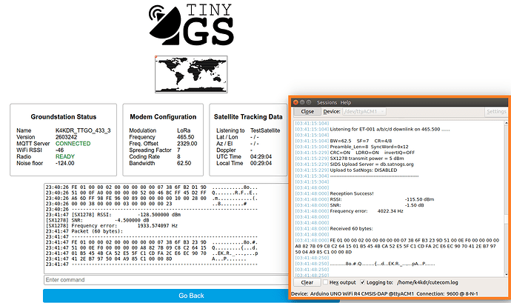Select the /home/k4kdr/cutecom.log path text
511x303 pixels.
point(427,282)
